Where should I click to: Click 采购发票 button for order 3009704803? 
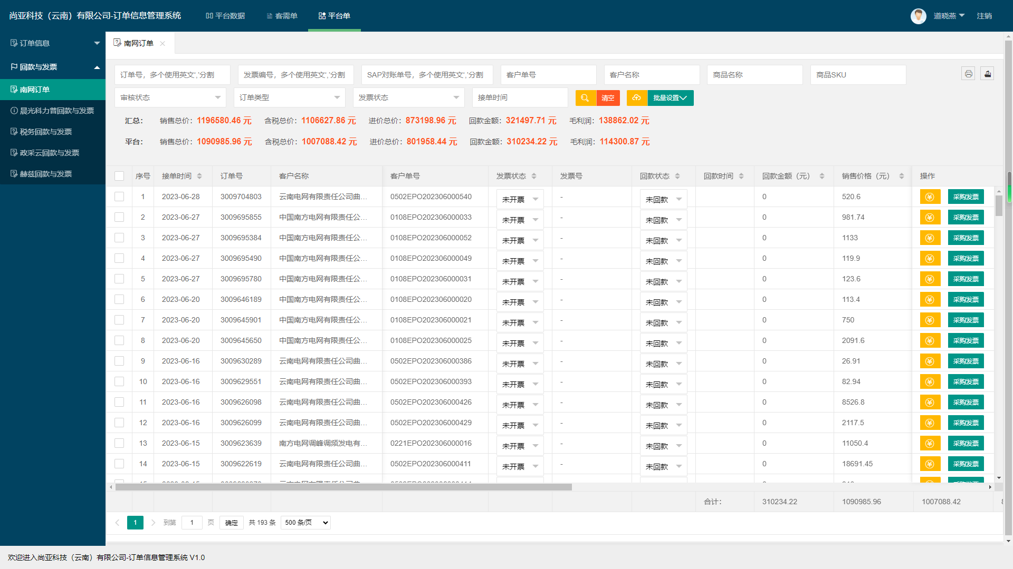[x=966, y=197]
